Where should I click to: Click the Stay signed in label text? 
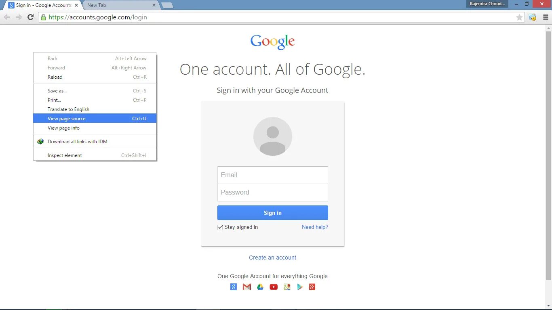click(x=241, y=227)
